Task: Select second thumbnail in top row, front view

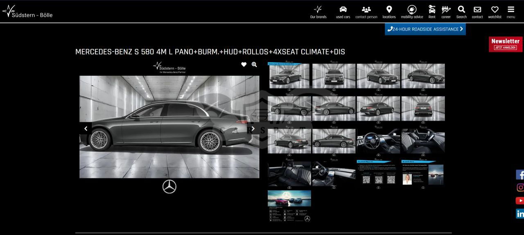Action: point(334,76)
